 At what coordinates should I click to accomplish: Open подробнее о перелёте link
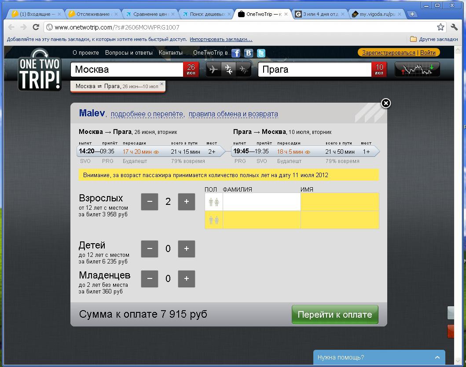(x=147, y=114)
